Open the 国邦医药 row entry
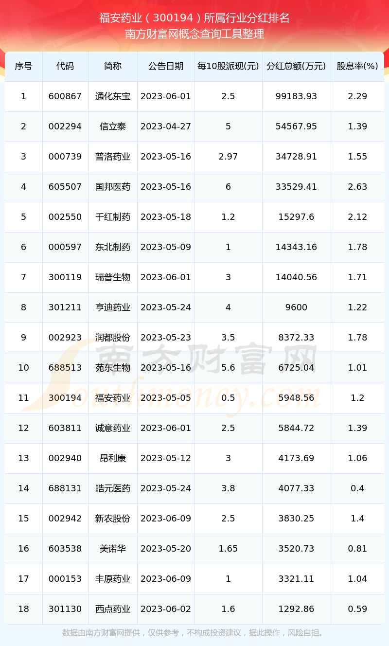The image size is (389, 646). click(113, 187)
